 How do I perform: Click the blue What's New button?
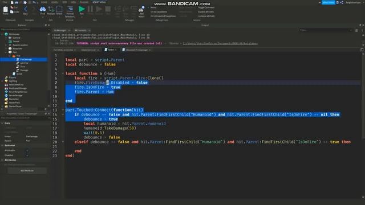click(328, 2)
